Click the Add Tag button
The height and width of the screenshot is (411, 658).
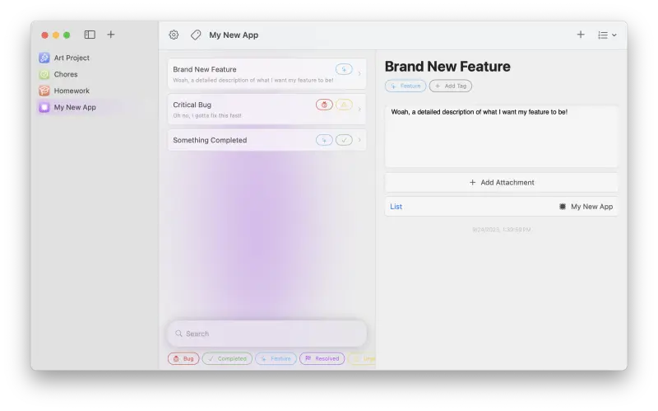tap(451, 86)
